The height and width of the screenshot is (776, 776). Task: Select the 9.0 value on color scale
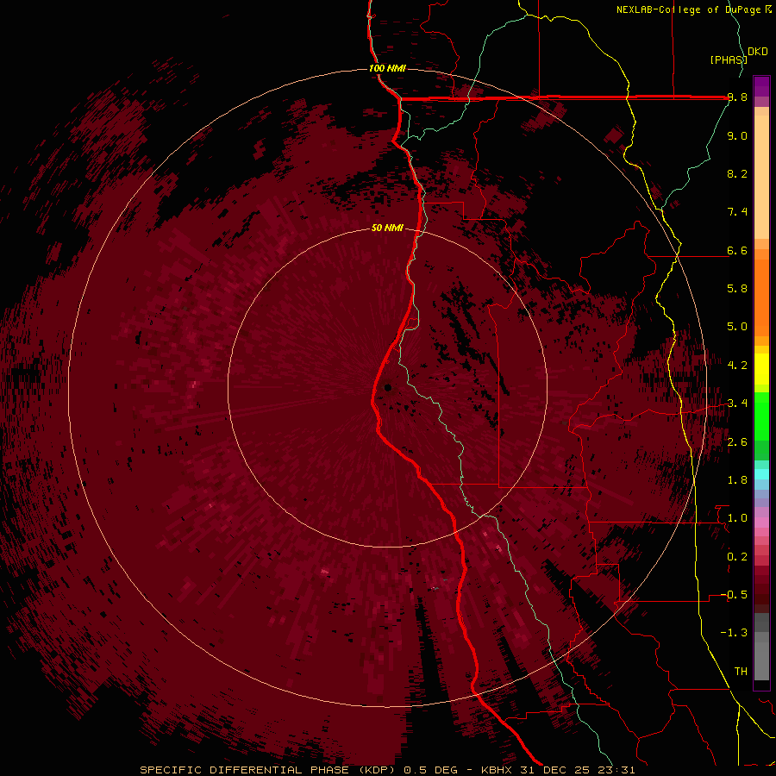coord(737,135)
